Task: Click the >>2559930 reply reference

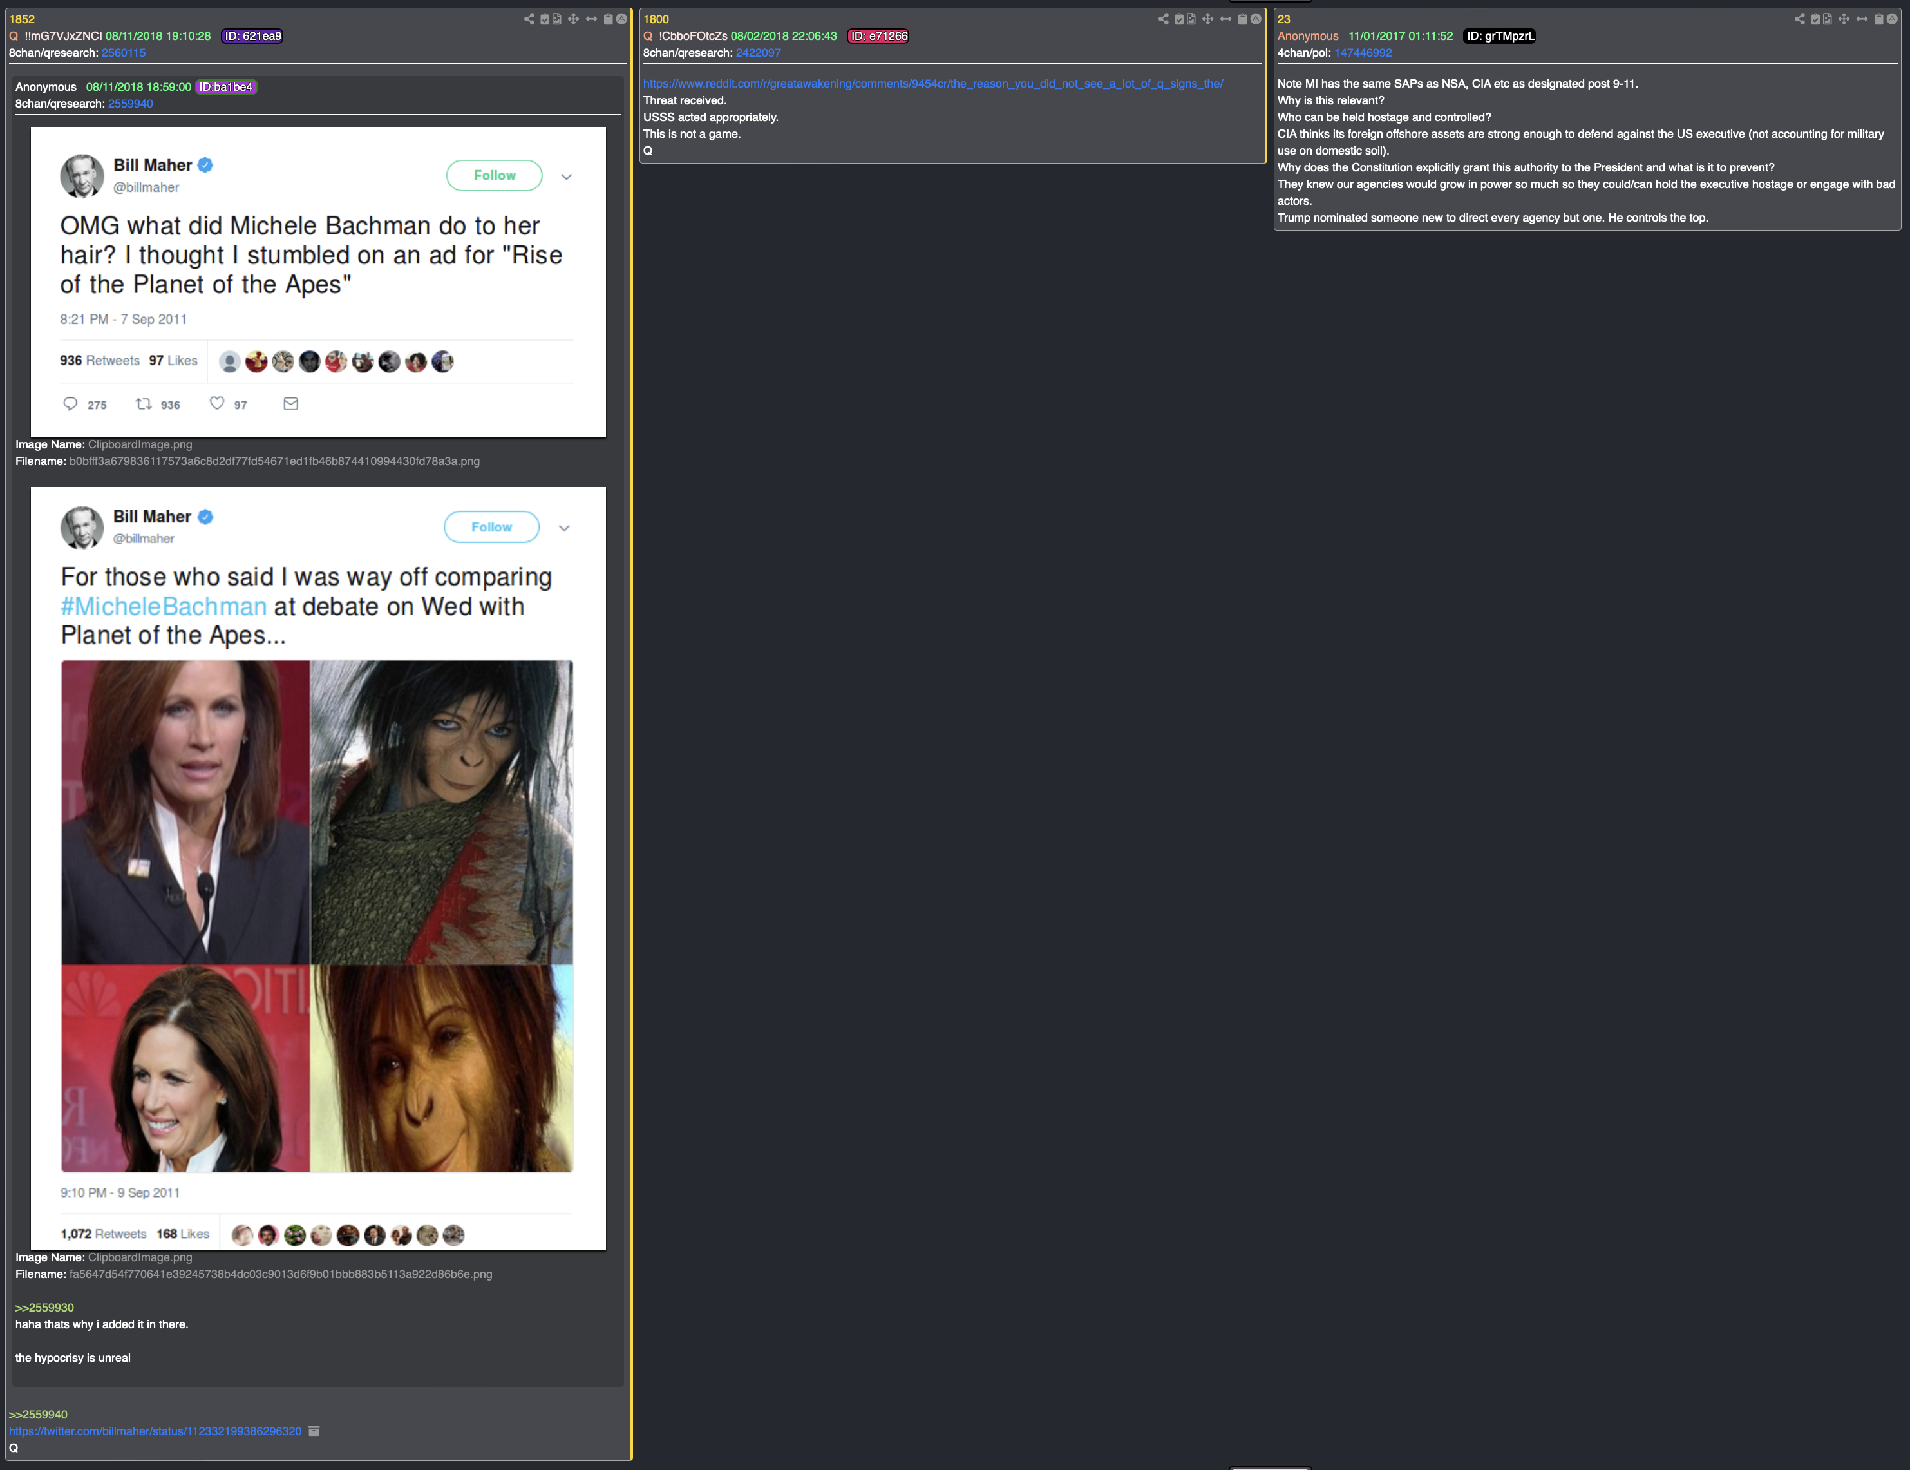Action: click(44, 1307)
